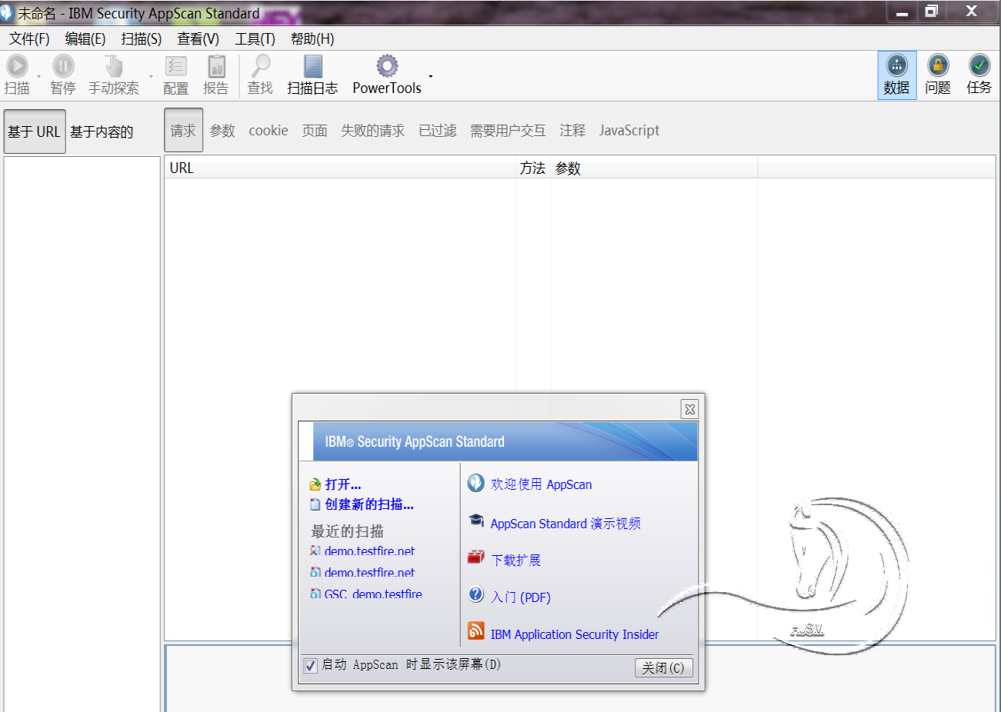Minimize the AppScan window

coord(903,11)
